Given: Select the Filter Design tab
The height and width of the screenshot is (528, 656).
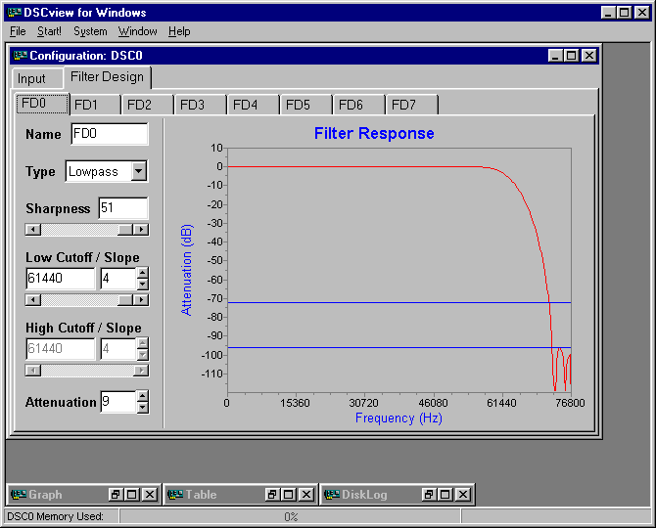Looking at the screenshot, I should tap(107, 77).
